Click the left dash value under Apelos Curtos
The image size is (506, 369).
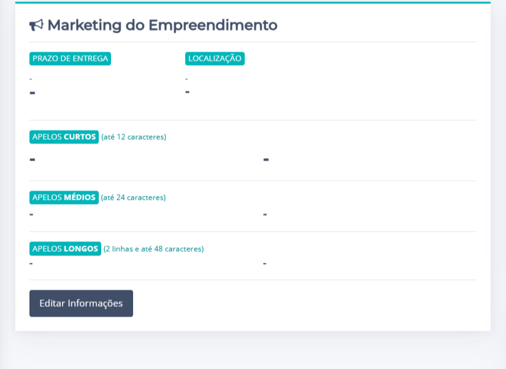point(33,160)
